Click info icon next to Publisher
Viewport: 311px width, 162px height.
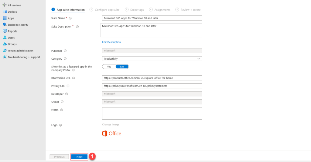pyautogui.click(x=65, y=51)
